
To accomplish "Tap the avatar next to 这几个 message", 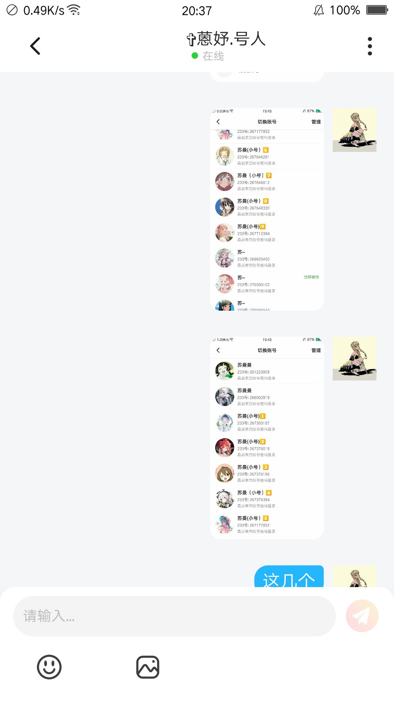I will coord(355,576).
